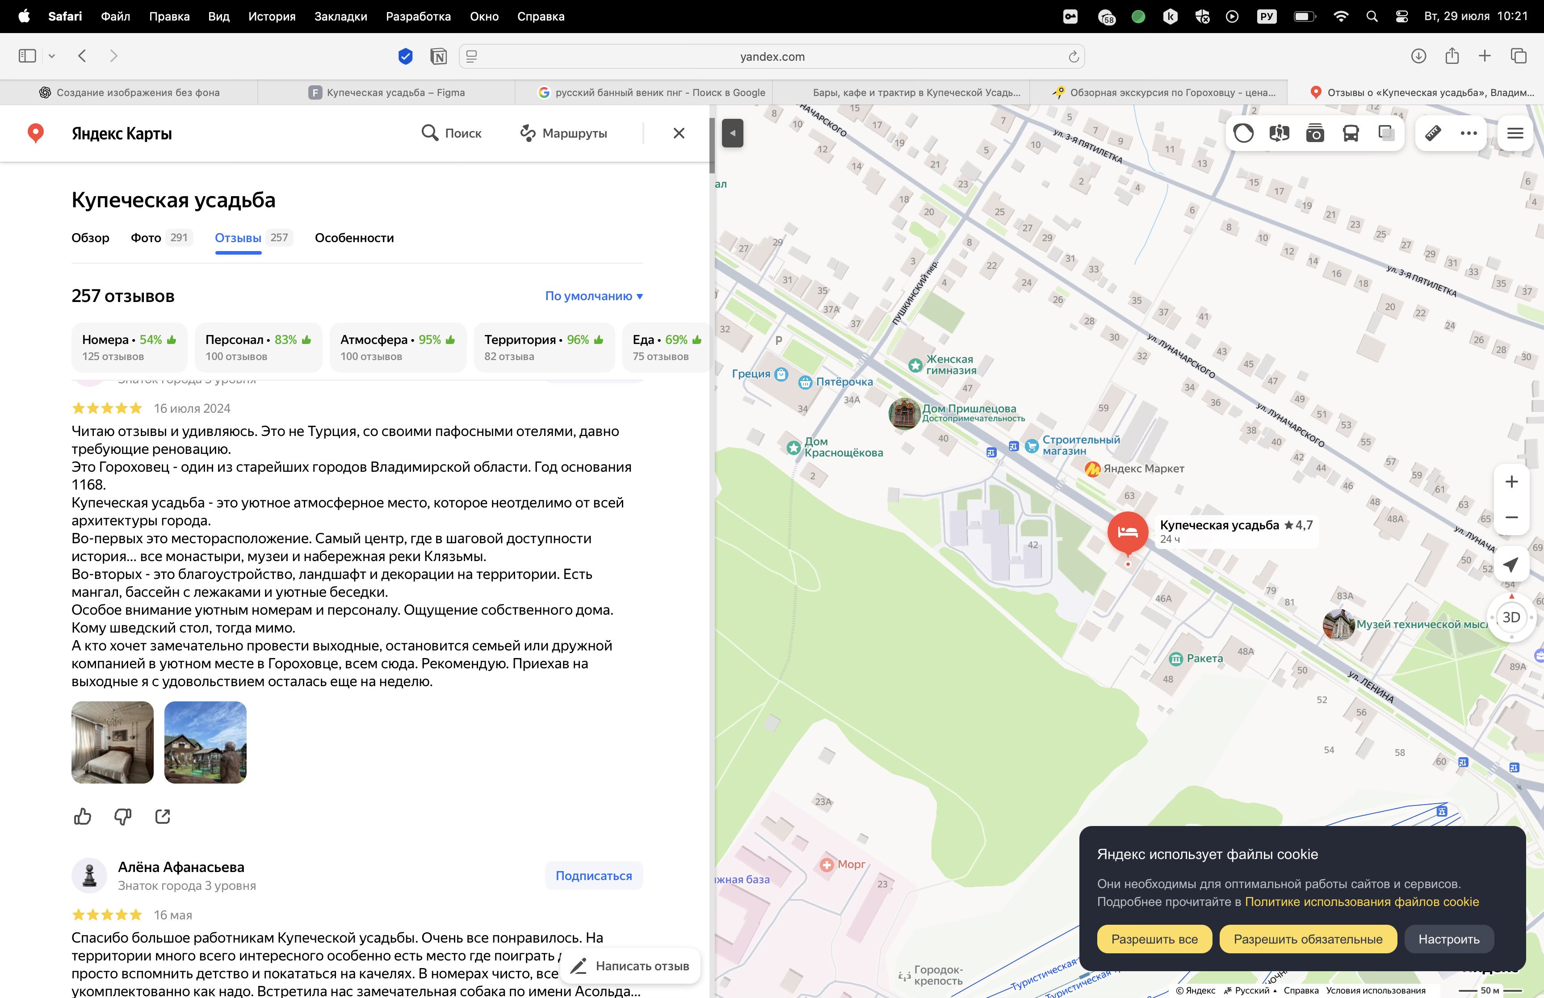This screenshot has width=1544, height=998.
Task: Like the review with thumbs-up
Action: tap(82, 817)
